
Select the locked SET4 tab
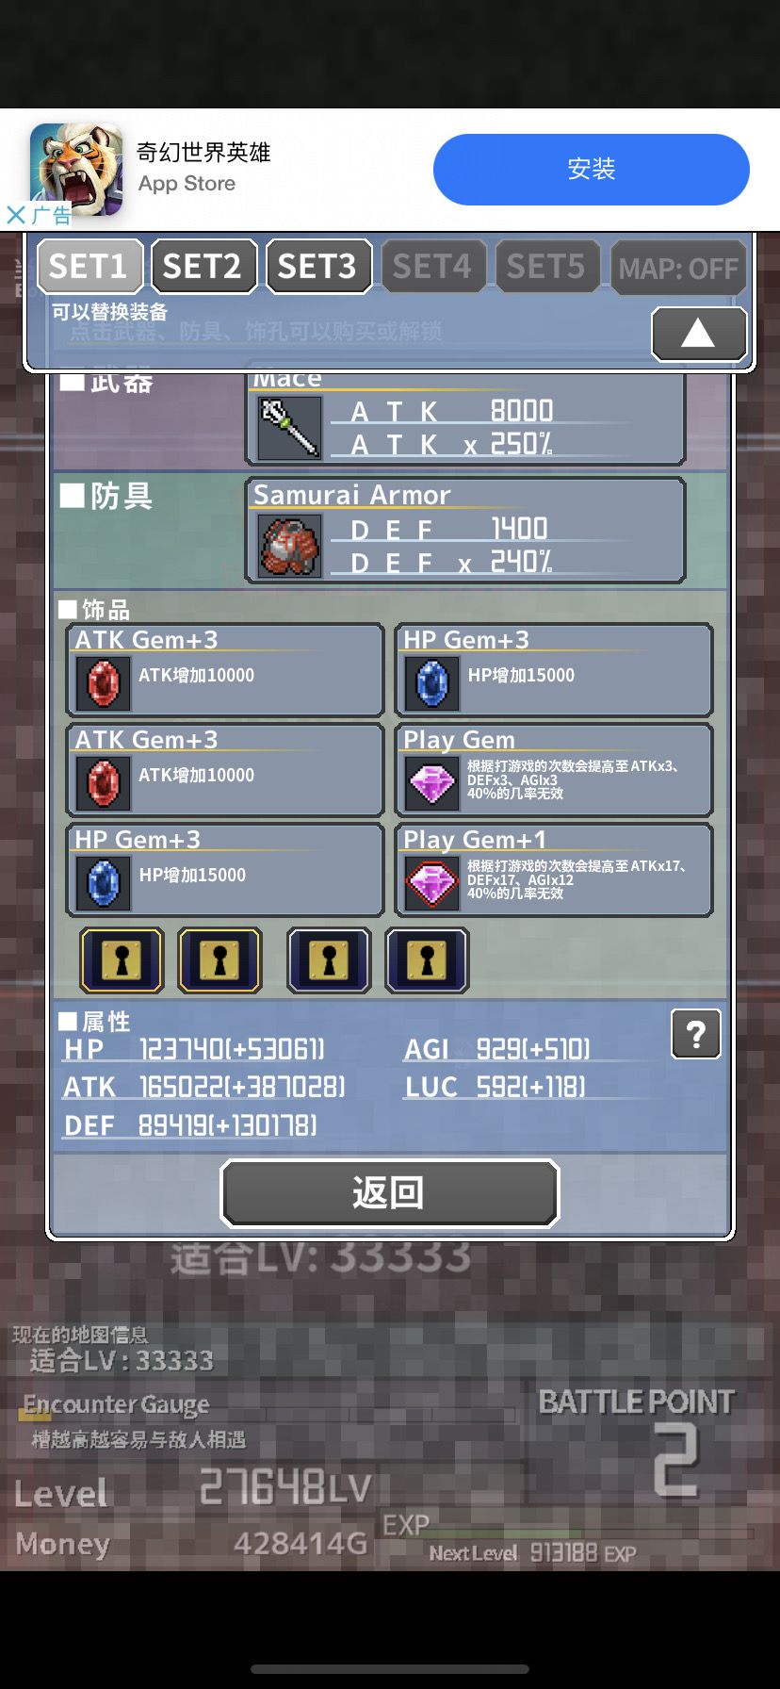432,266
